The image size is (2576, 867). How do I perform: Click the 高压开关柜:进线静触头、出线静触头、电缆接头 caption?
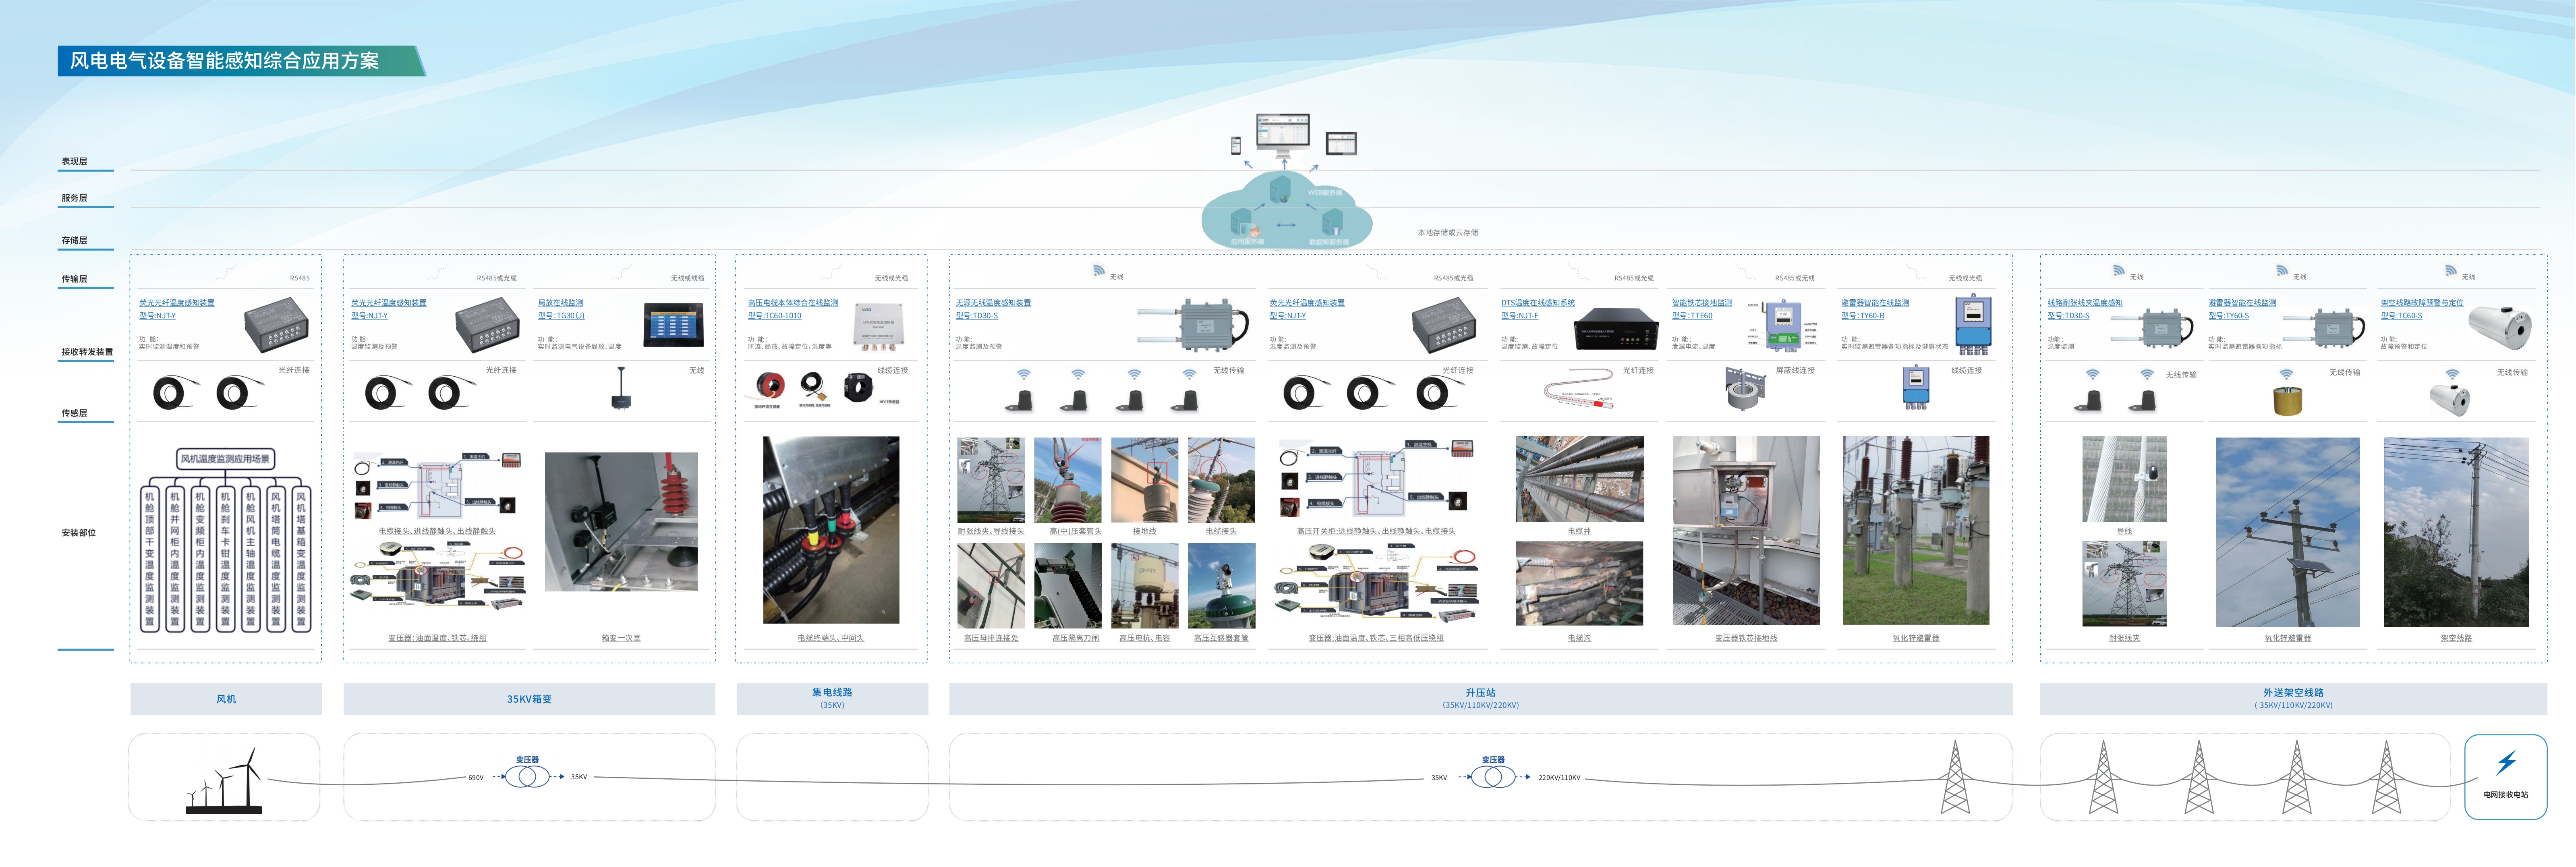(1376, 532)
